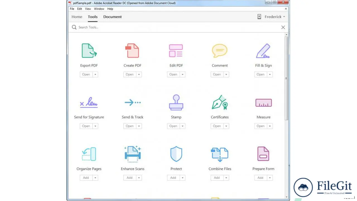Click Open button under Export PDF

pos(86,75)
